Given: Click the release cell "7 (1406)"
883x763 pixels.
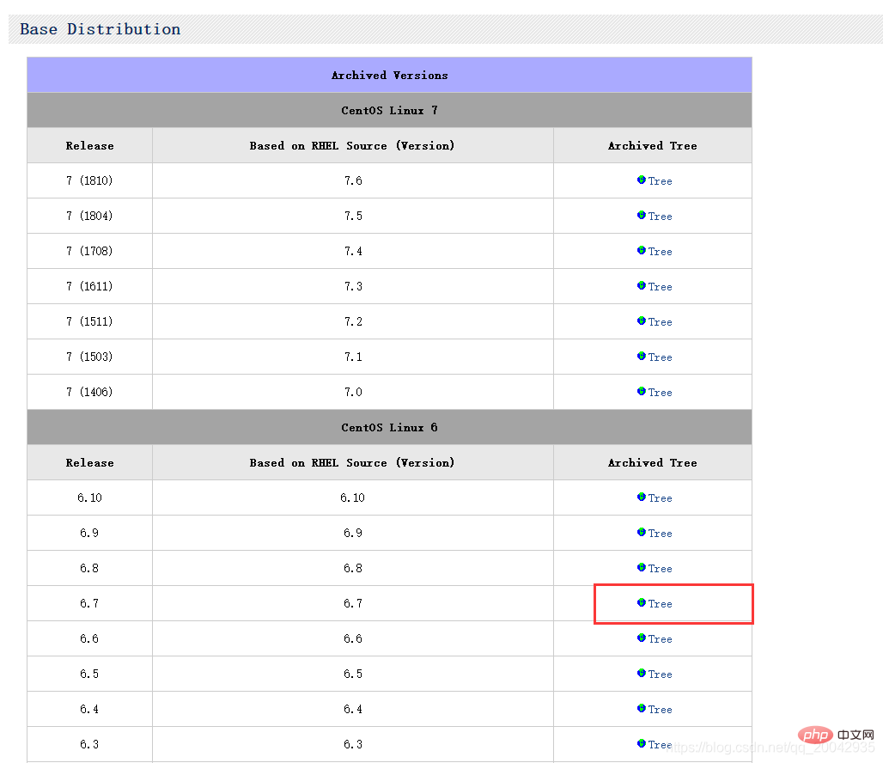Looking at the screenshot, I should click(x=89, y=392).
